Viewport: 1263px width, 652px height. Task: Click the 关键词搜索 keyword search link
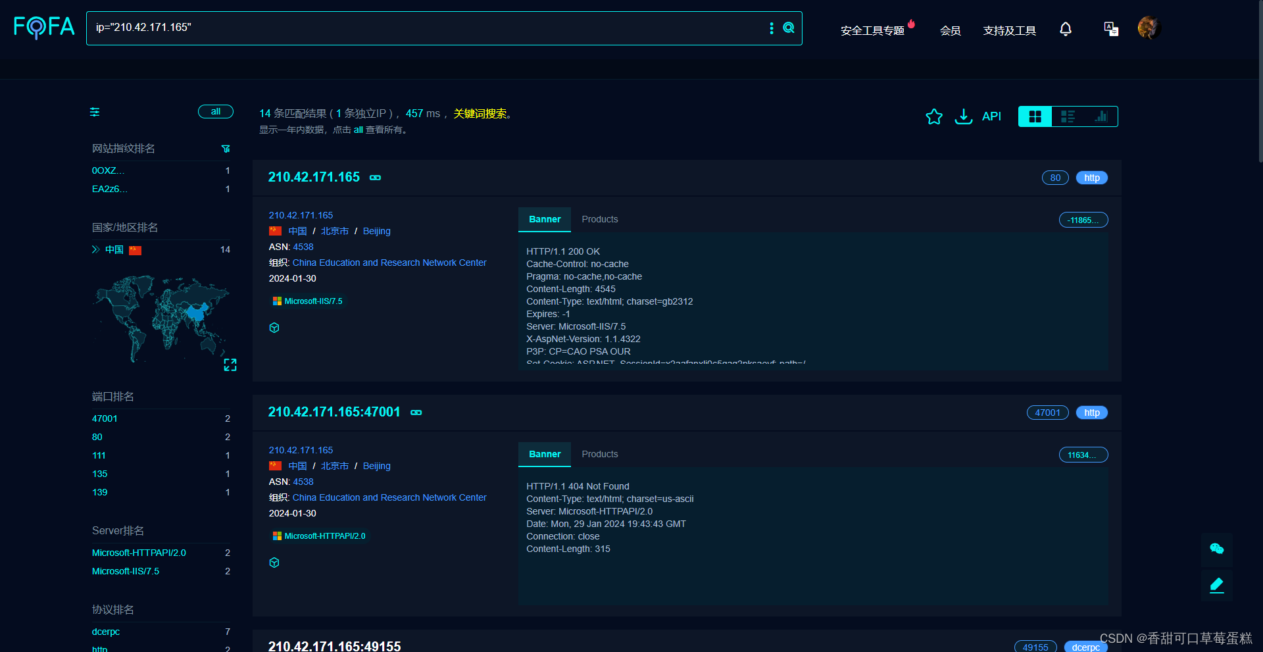coord(480,113)
